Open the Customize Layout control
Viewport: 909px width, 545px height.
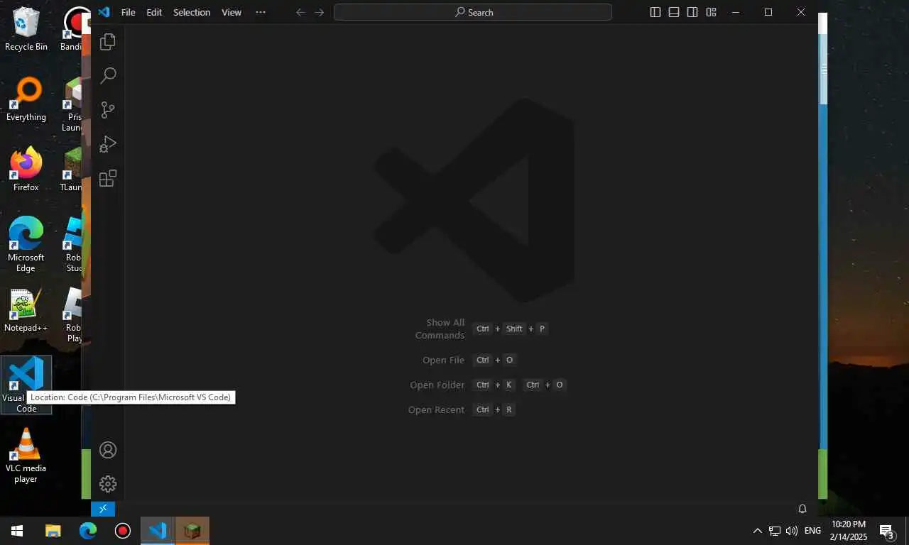(711, 12)
